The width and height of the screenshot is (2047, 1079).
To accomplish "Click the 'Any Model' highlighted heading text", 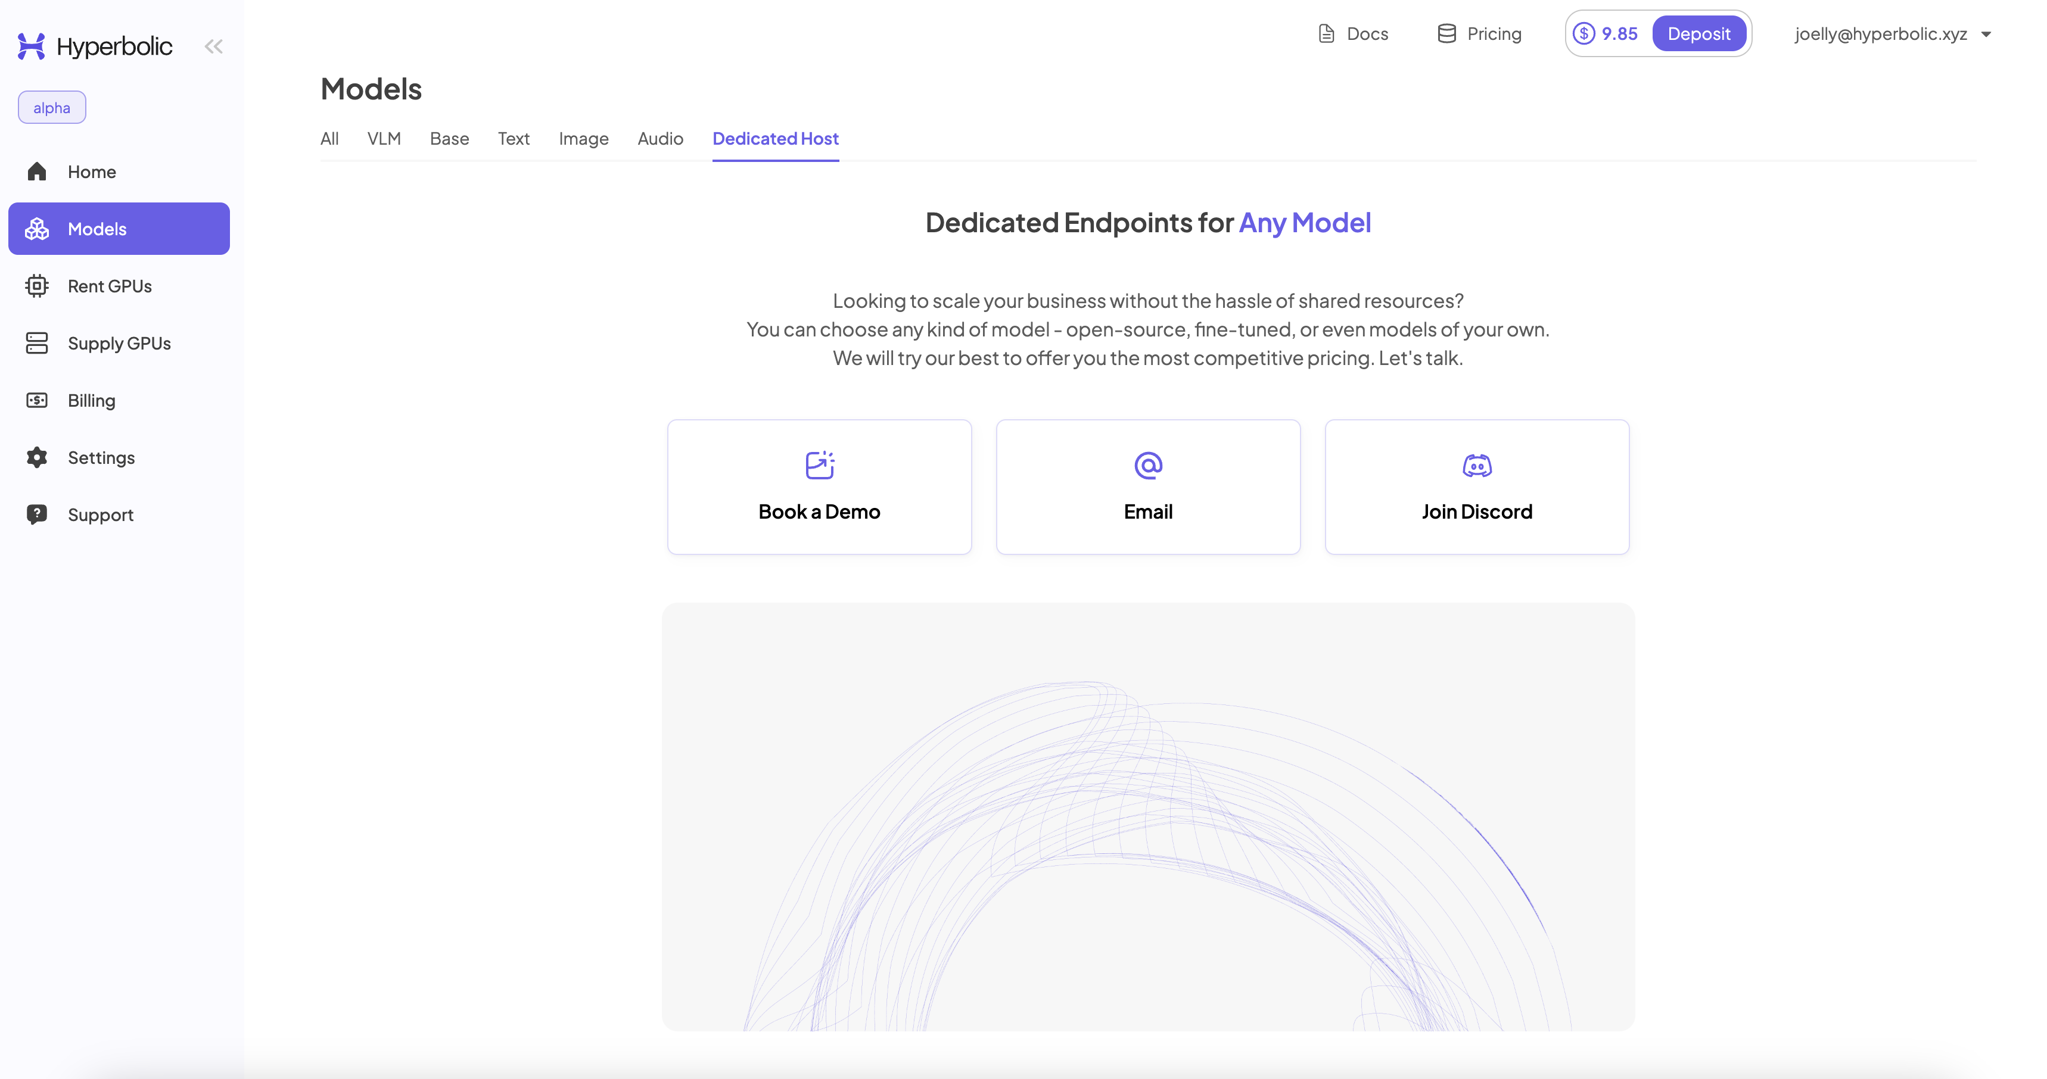I will (1305, 223).
